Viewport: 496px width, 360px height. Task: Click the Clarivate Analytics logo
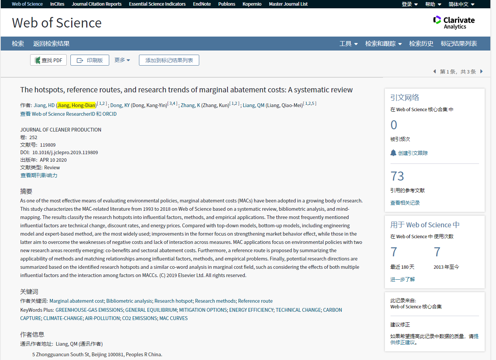coord(454,22)
